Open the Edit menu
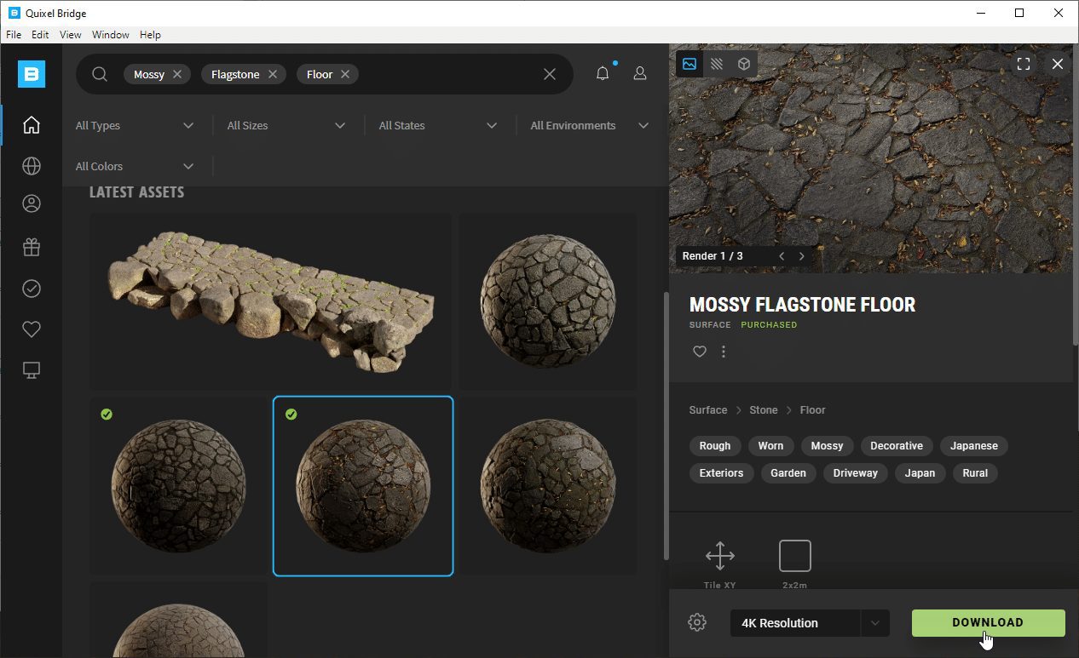Viewport: 1079px width, 658px height. click(40, 35)
